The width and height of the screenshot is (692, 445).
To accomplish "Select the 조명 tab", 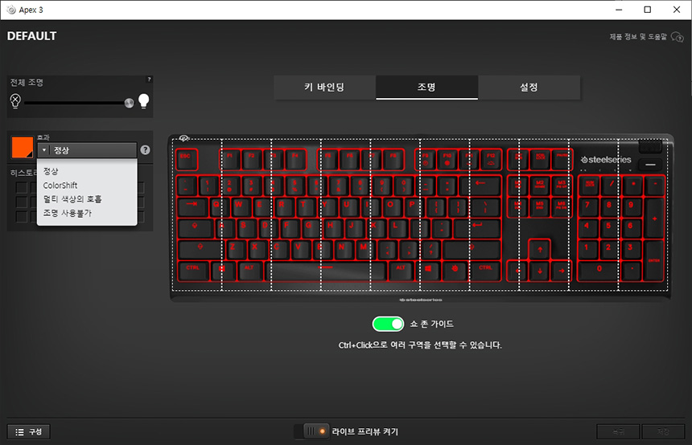I will 426,88.
